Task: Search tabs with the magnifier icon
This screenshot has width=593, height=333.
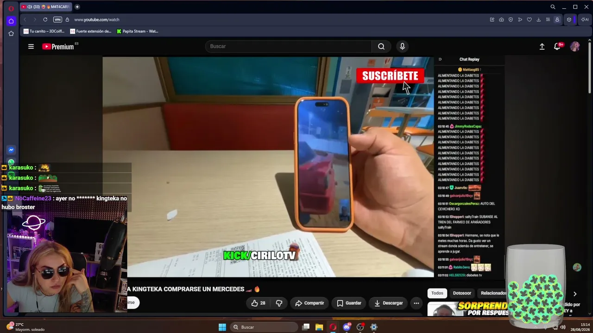Action: pos(553,7)
